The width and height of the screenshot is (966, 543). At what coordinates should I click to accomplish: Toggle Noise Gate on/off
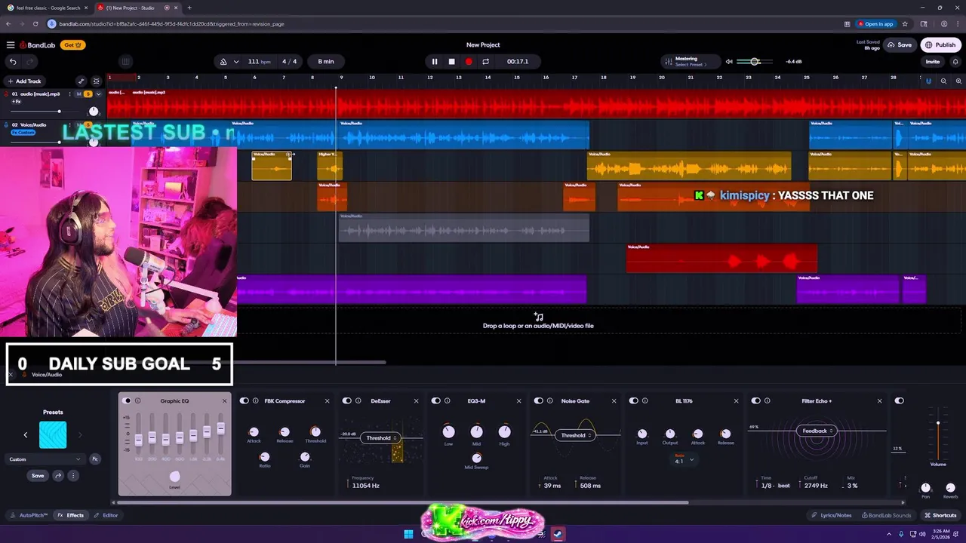coord(539,400)
